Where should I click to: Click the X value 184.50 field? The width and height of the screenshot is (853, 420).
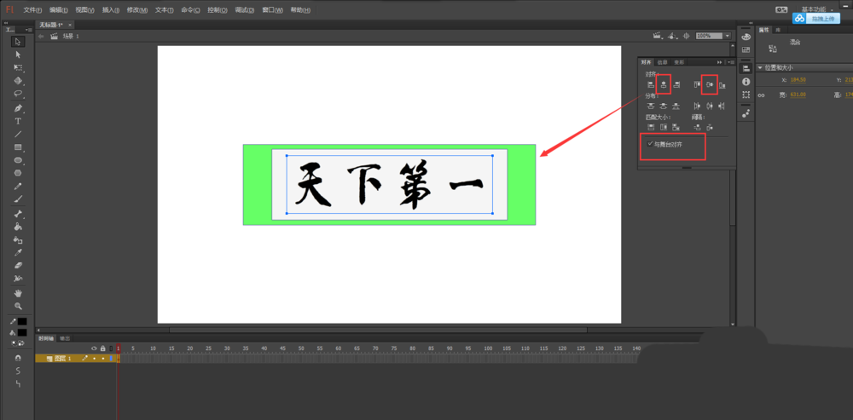click(798, 80)
